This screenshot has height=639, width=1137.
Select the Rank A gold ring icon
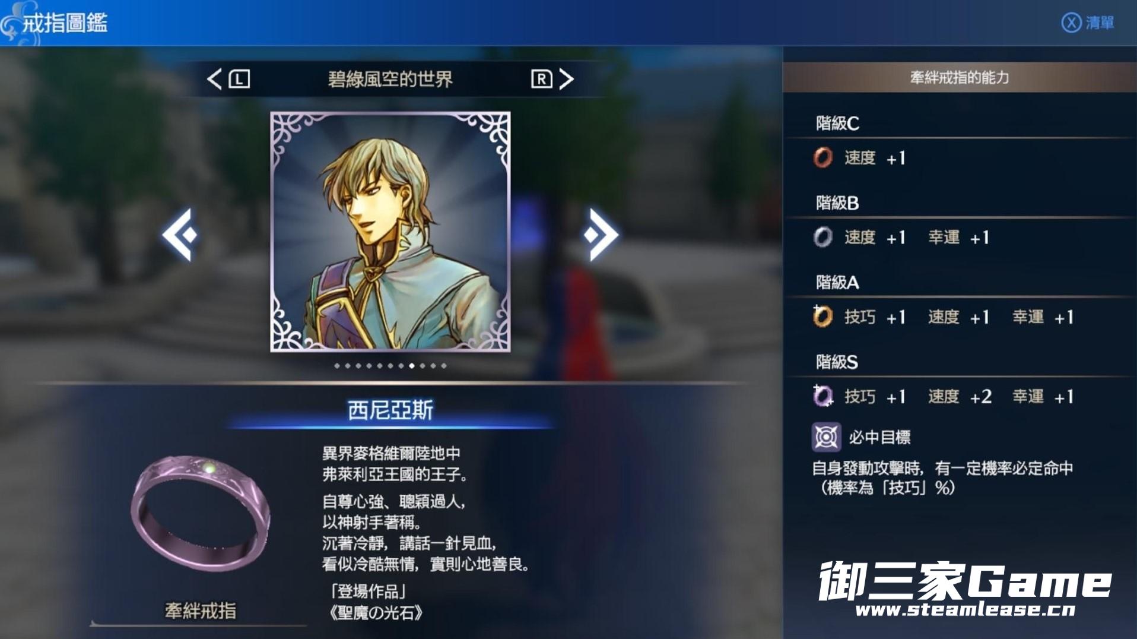click(x=822, y=317)
